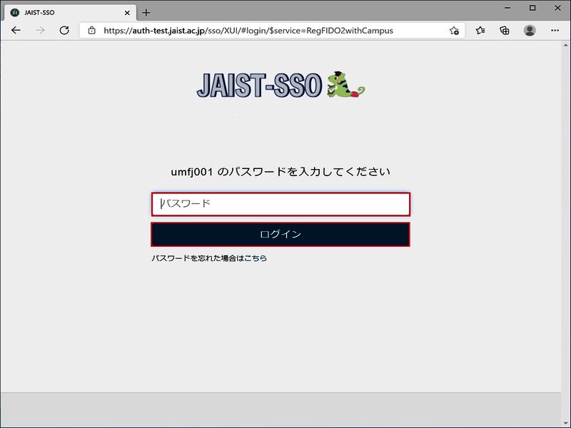The width and height of the screenshot is (571, 428).
Task: Go back using the browser back arrow
Action: 16,31
